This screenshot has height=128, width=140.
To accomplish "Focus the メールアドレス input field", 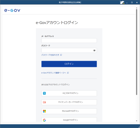I will click(x=69, y=40).
